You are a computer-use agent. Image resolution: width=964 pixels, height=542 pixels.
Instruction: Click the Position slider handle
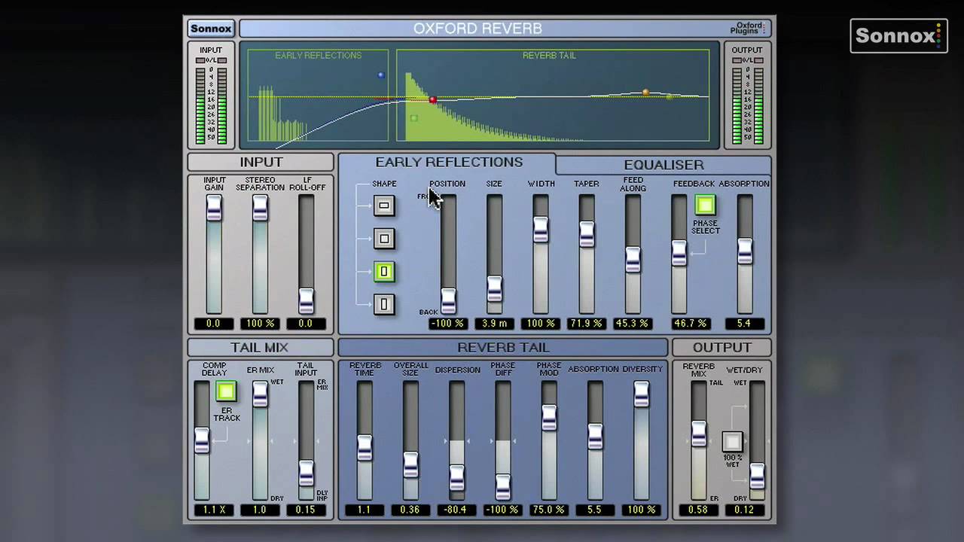pos(448,300)
